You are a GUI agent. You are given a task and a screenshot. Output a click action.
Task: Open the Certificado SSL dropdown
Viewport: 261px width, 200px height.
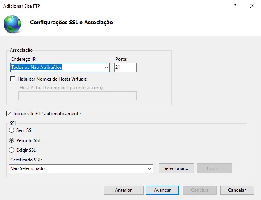point(150,168)
